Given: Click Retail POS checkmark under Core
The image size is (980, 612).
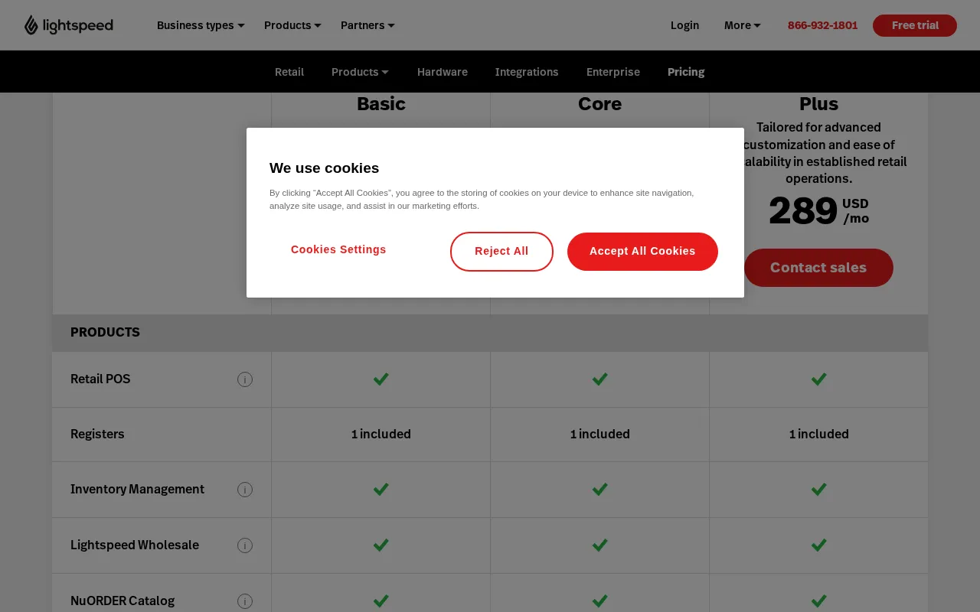Looking at the screenshot, I should point(600,379).
